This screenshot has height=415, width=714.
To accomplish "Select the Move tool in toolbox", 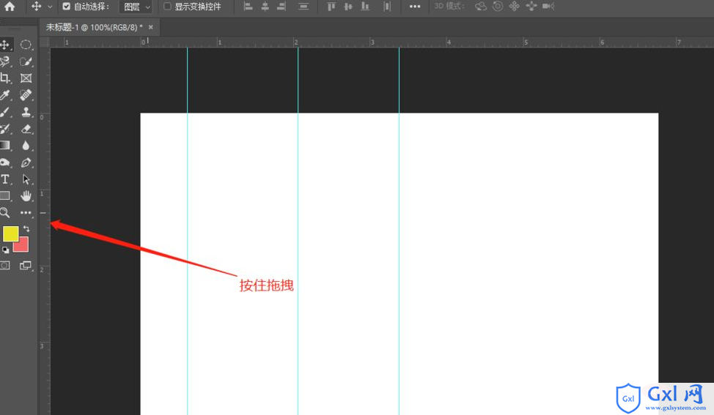I will point(5,45).
